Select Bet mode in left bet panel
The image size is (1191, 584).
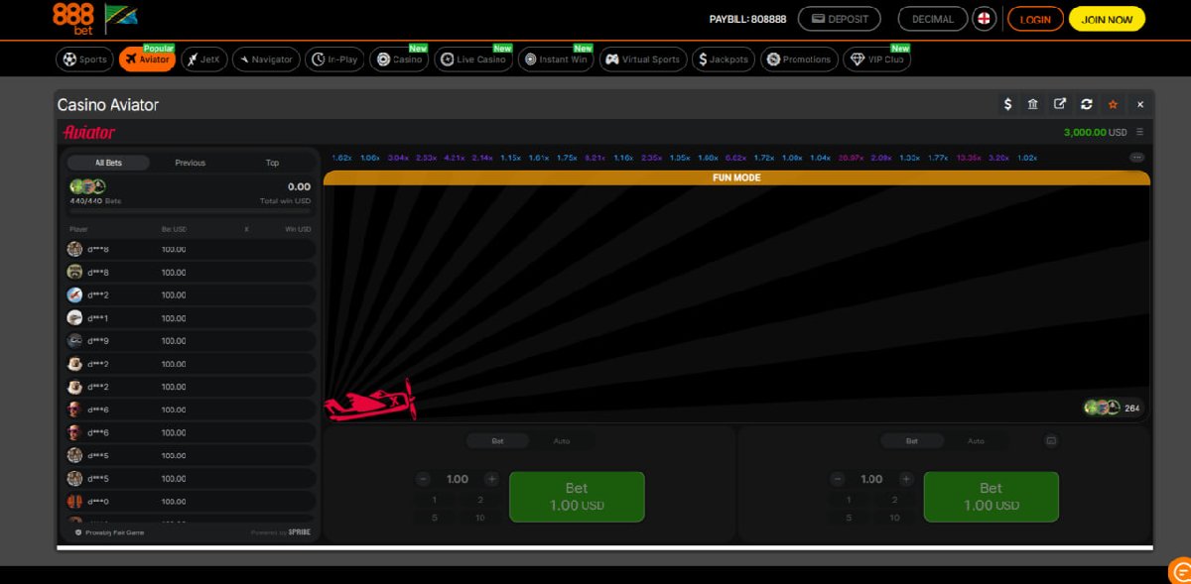pos(497,441)
